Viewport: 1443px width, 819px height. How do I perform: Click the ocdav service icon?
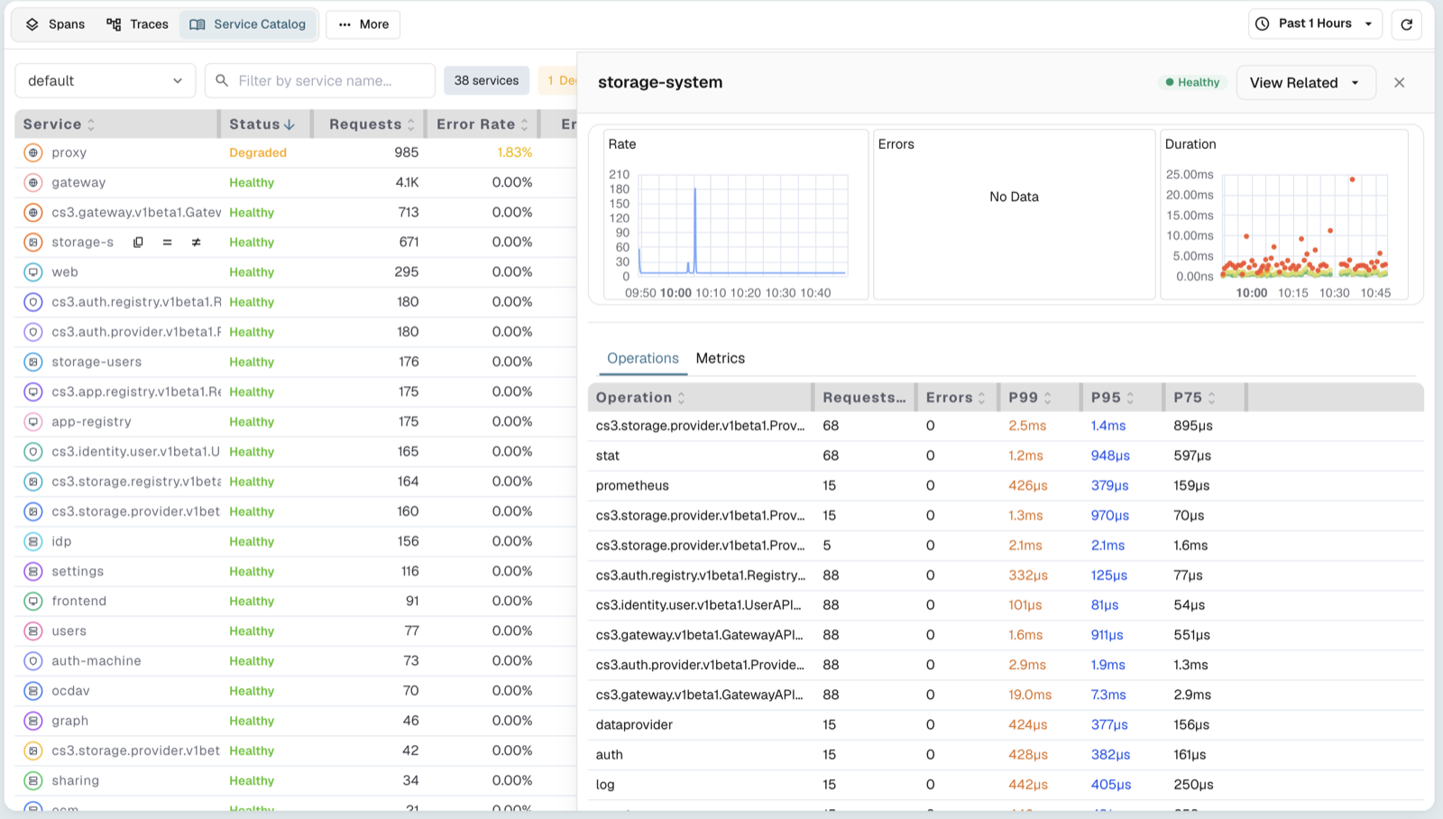[x=33, y=691]
